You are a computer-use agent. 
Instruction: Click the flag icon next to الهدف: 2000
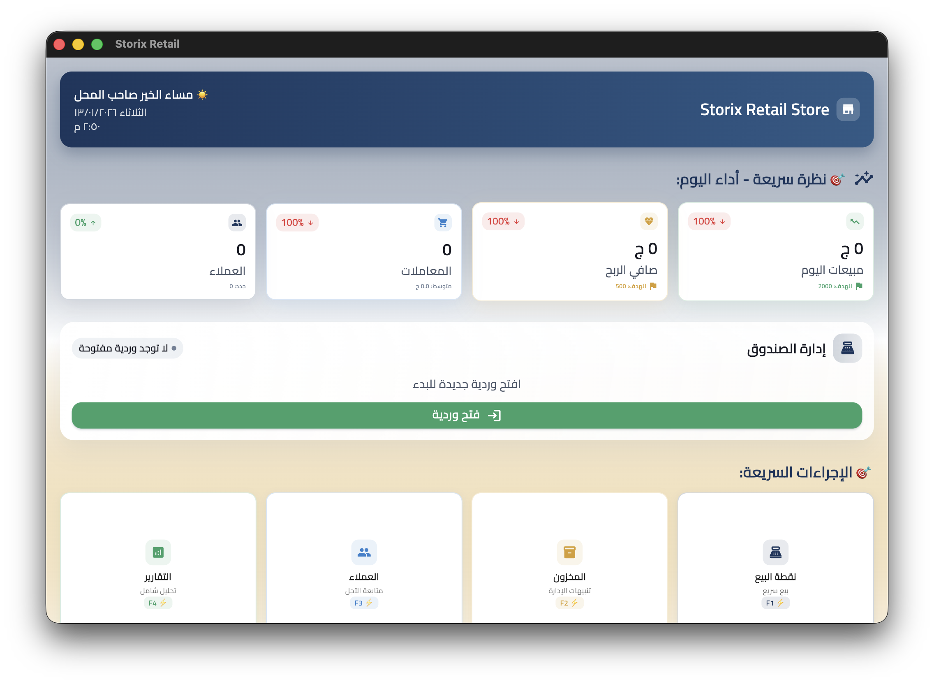859,286
